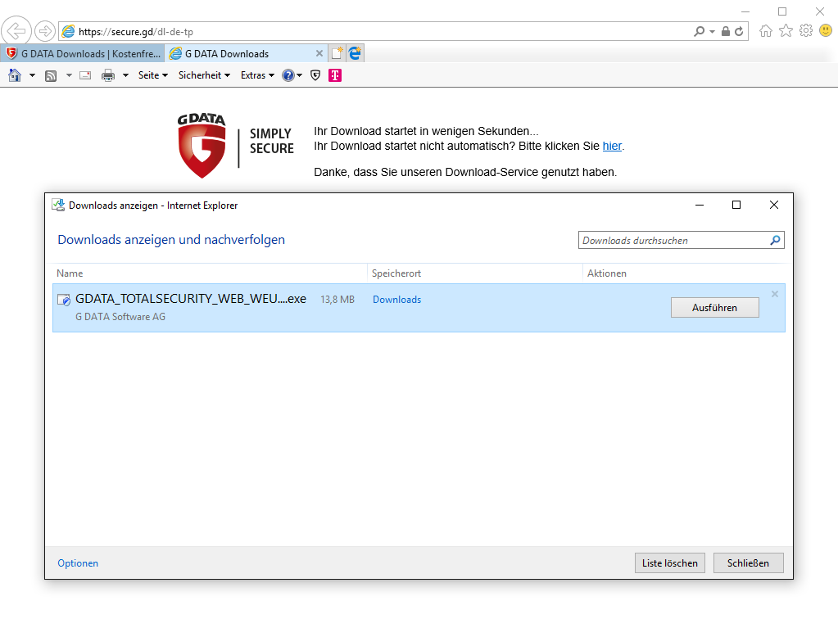This screenshot has height=619, width=838.
Task: Remove the download entry with its X
Action: pos(775,294)
